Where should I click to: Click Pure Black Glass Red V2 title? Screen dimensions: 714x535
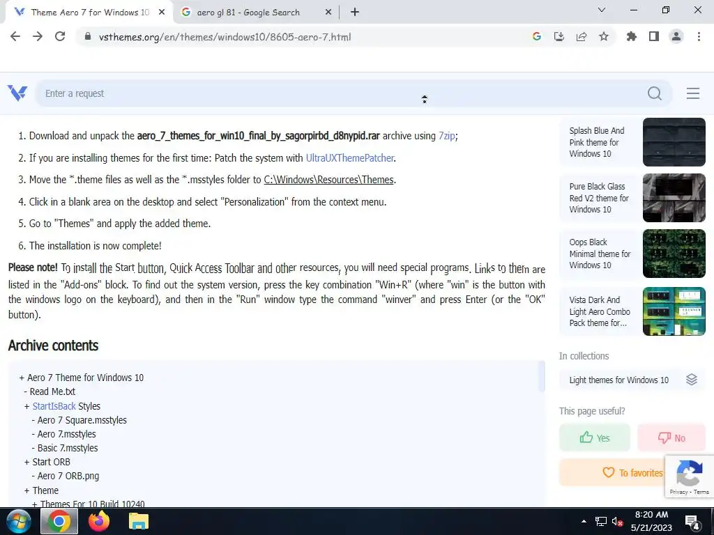pyautogui.click(x=599, y=198)
